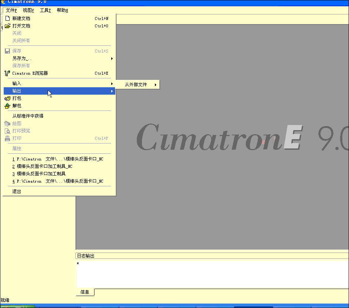
Task: Choose 退出 to exit the application
Action: click(60, 192)
